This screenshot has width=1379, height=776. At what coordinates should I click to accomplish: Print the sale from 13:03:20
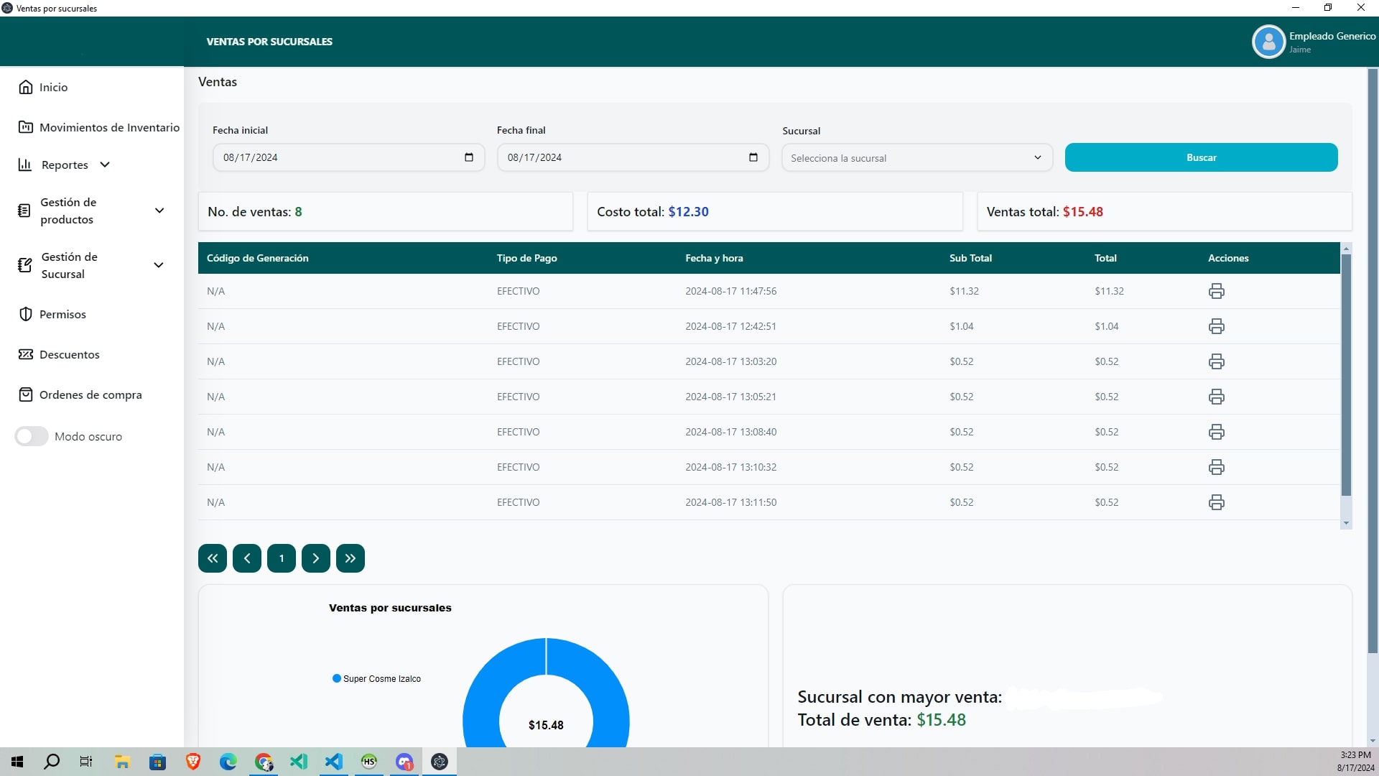pos(1216,361)
